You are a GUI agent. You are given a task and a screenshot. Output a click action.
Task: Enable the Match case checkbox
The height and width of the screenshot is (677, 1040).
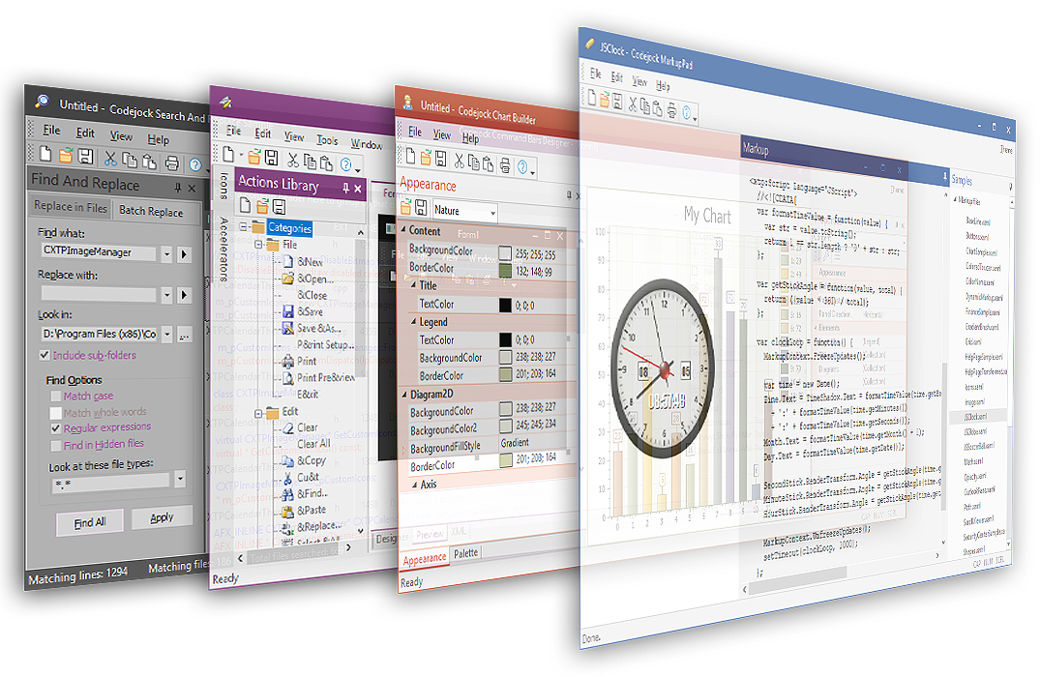point(56,396)
